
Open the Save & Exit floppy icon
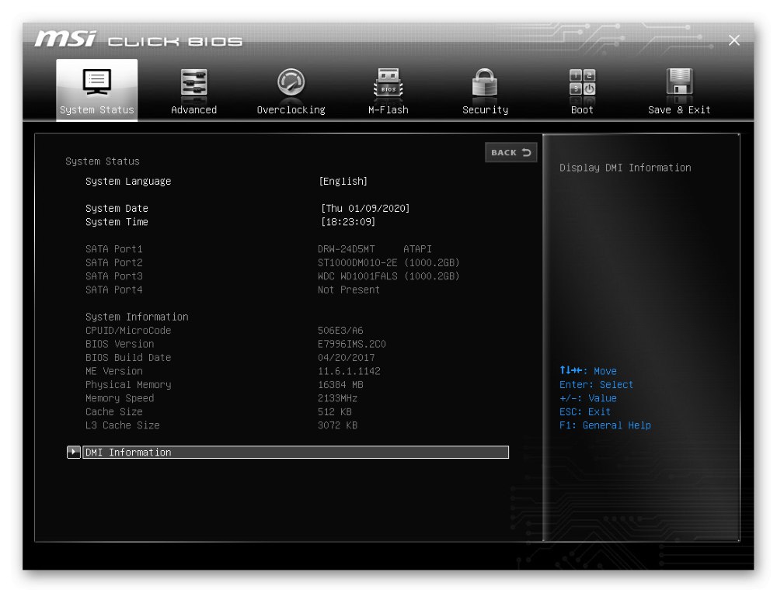pyautogui.click(x=679, y=81)
